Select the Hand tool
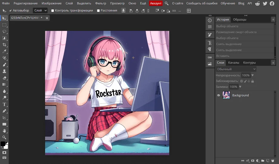 point(4,131)
